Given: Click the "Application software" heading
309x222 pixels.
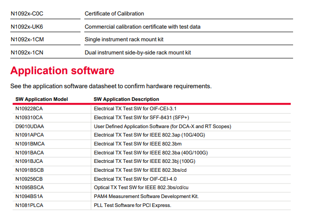Looking at the screenshot, I should (x=62, y=71).
